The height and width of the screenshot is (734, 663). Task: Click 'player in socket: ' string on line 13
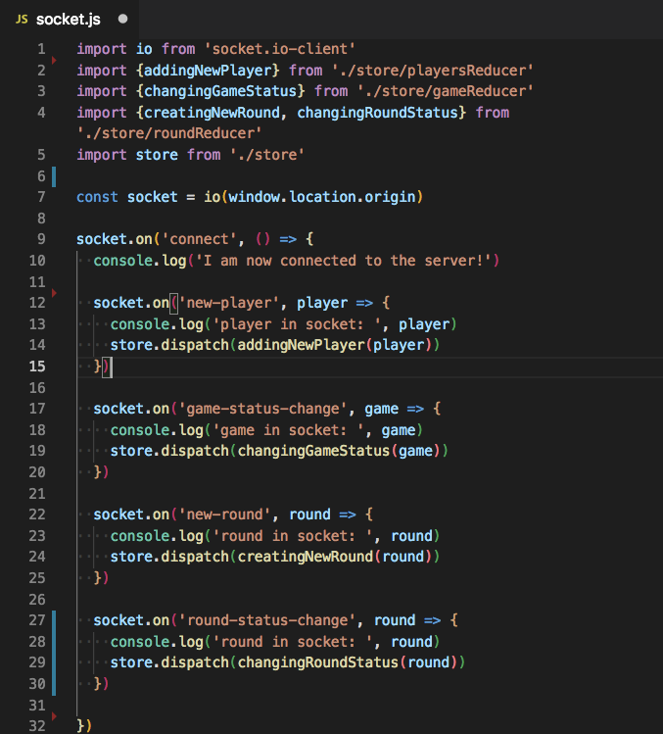[x=297, y=324]
